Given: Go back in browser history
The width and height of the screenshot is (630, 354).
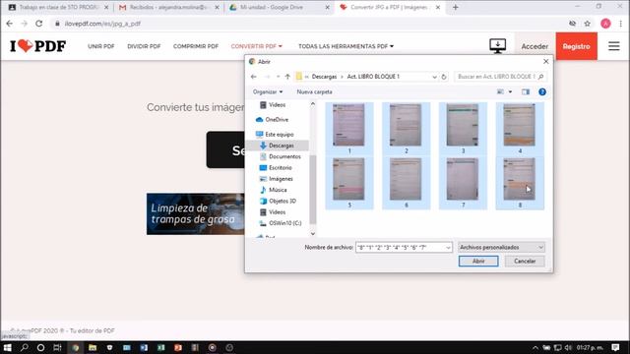Looking at the screenshot, I should 9,24.
